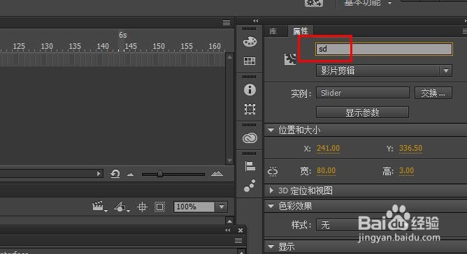The height and width of the screenshot is (254, 467).
Task: Collapse the 位置和大小 section
Action: (271, 130)
